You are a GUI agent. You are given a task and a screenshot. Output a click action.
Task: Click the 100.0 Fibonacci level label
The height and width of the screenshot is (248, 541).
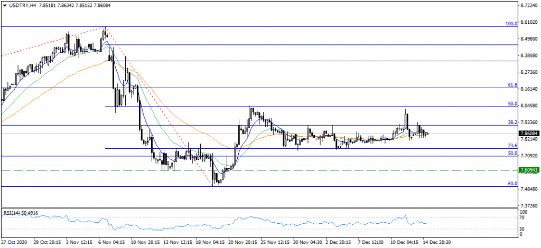click(x=511, y=24)
